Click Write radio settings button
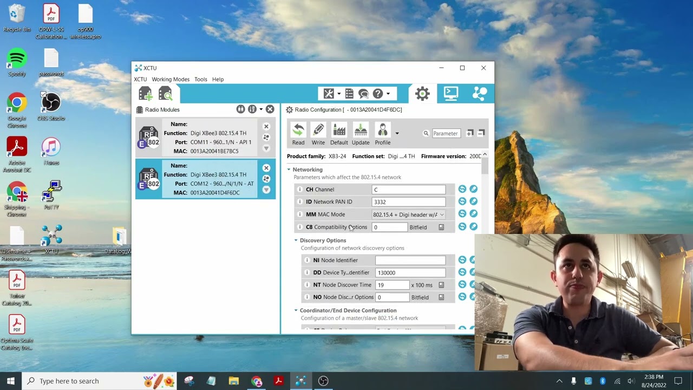693x390 pixels. pos(318,134)
